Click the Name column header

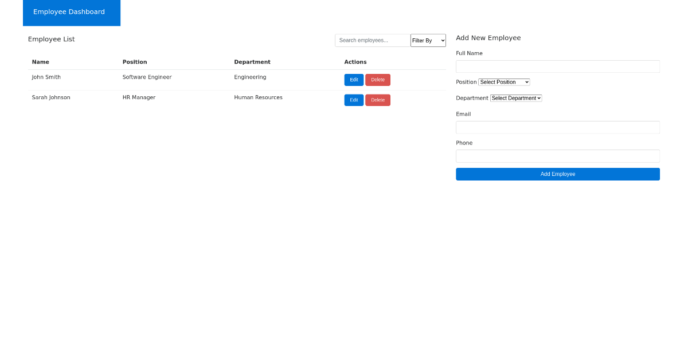click(40, 62)
